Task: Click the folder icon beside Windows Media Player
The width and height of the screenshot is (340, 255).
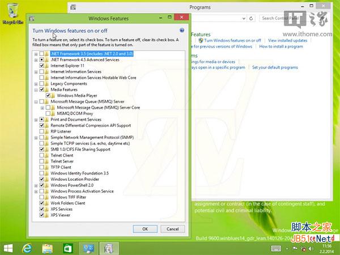Action: point(53,95)
